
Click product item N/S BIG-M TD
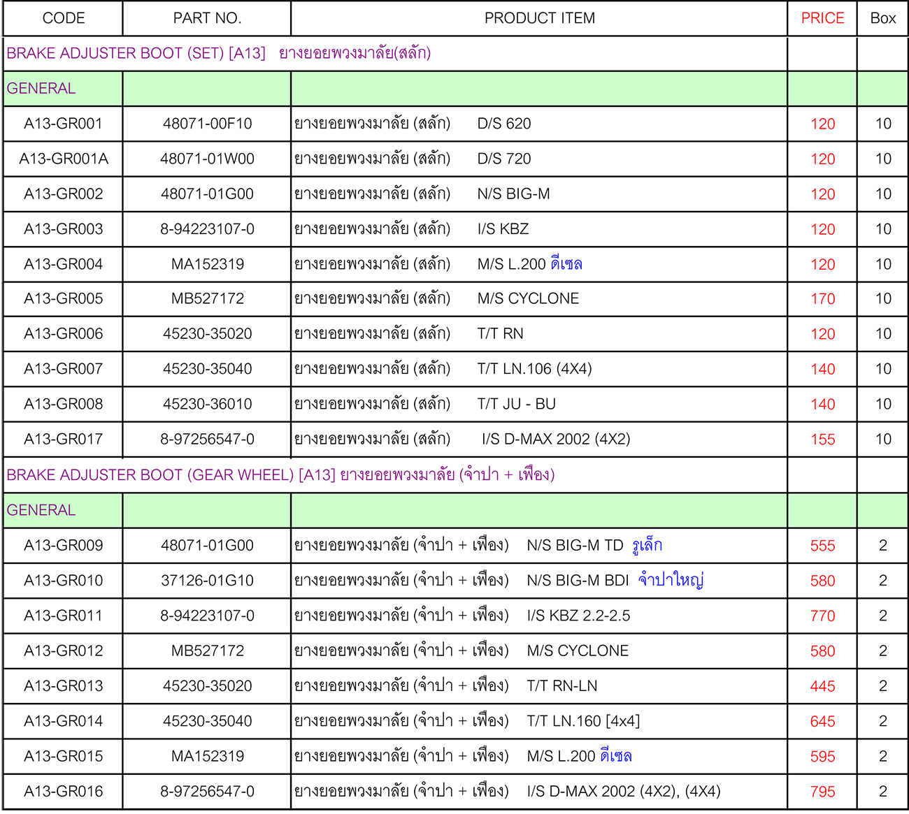(575, 545)
